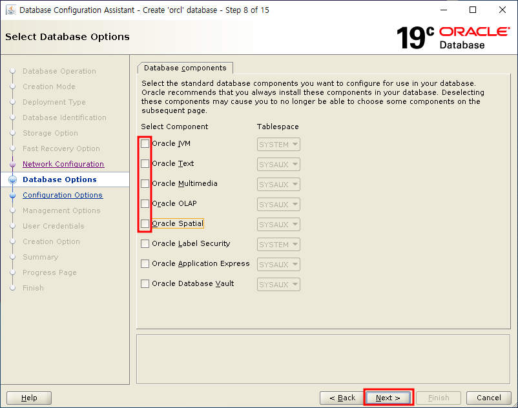Go to Network Configuration step
Image resolution: width=518 pixels, height=408 pixels.
point(63,164)
